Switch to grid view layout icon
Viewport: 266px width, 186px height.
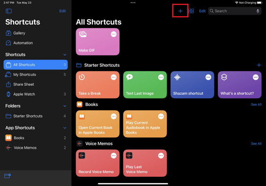[x=191, y=11]
